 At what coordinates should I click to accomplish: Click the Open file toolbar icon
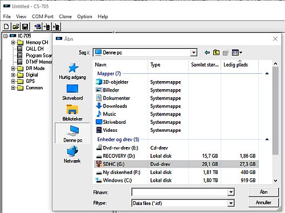click(x=16, y=27)
